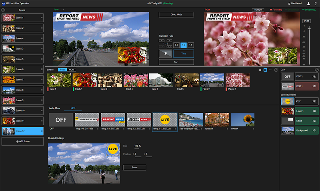This screenshot has width=320, height=191.
Task: Switch Source to PVW tab
Action: pos(62,70)
